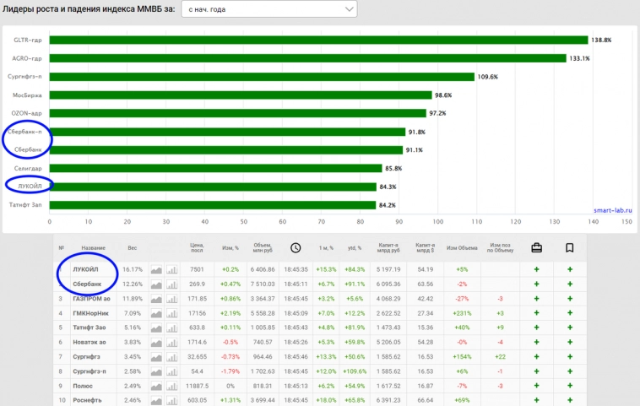Click the green GLTR-гдр bar in chart
Image resolution: width=640 pixels, height=406 pixels.
(318, 40)
